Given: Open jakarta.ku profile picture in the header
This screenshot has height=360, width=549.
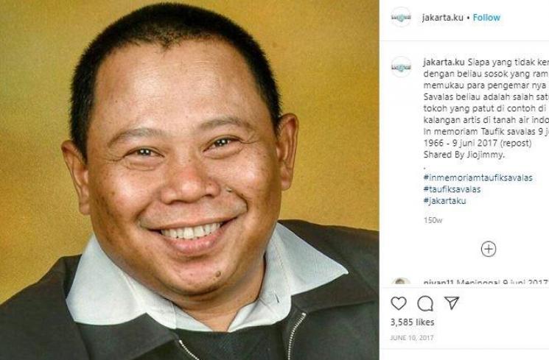Looking at the screenshot, I should click(401, 17).
